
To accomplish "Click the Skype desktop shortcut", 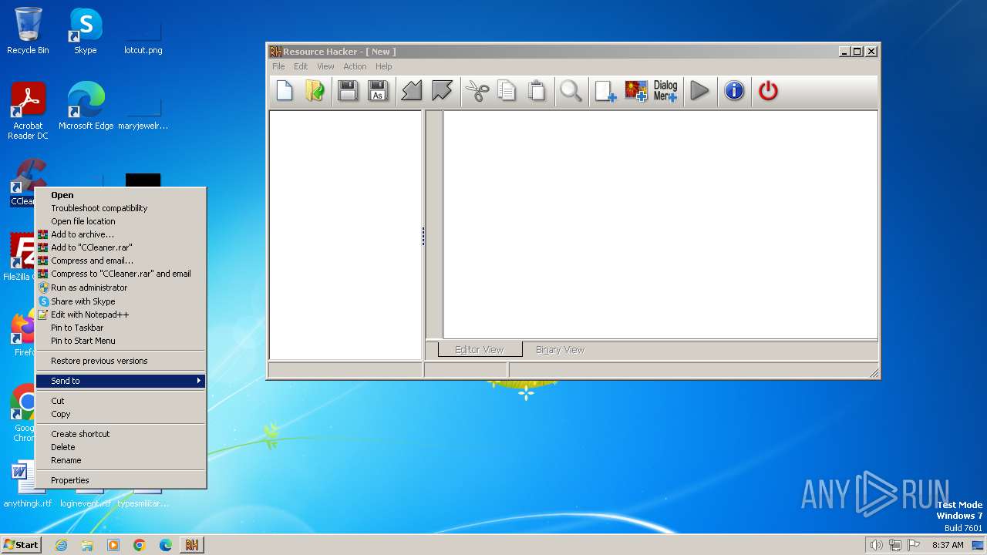I will (86, 31).
